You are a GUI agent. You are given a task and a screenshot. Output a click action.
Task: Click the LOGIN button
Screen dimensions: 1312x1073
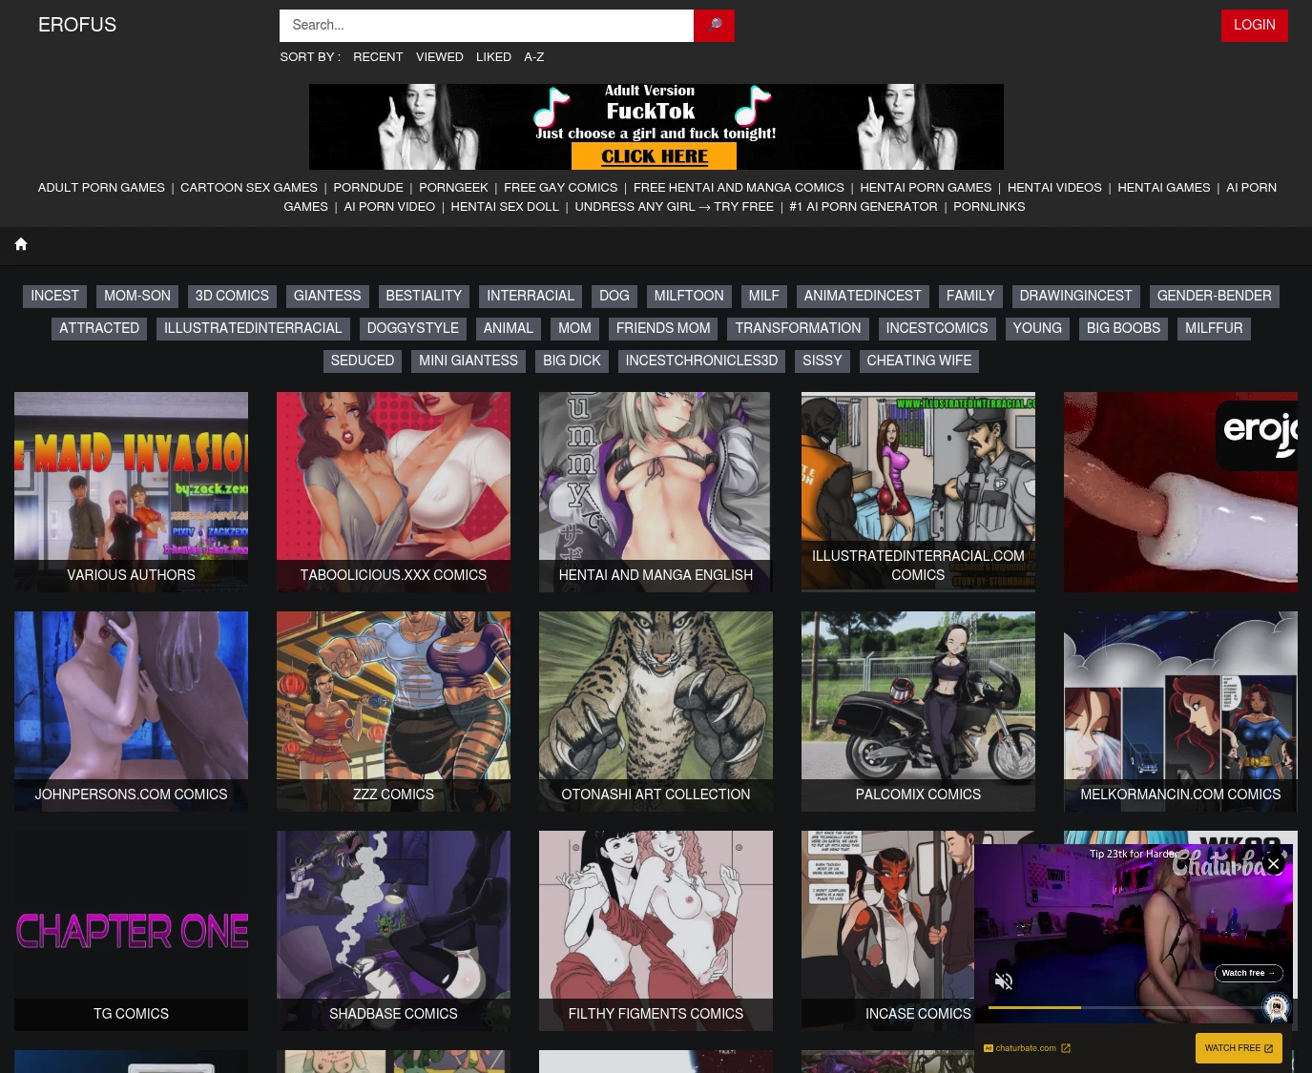pyautogui.click(x=1254, y=26)
